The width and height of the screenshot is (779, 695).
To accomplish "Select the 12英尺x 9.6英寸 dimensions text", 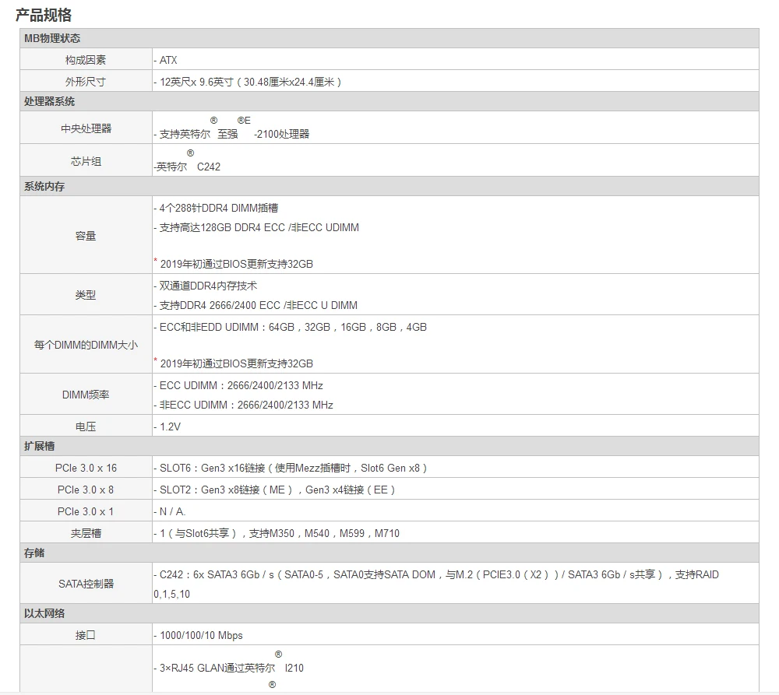I will pos(248,82).
